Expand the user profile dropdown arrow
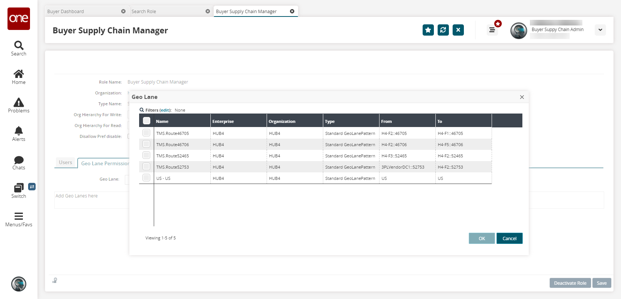 pyautogui.click(x=600, y=30)
